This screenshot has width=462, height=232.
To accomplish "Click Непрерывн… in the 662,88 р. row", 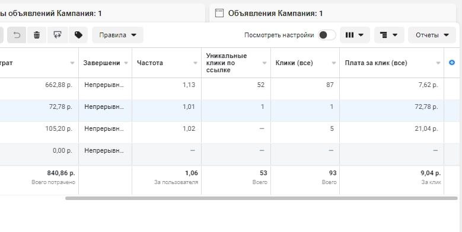I will (x=104, y=85).
